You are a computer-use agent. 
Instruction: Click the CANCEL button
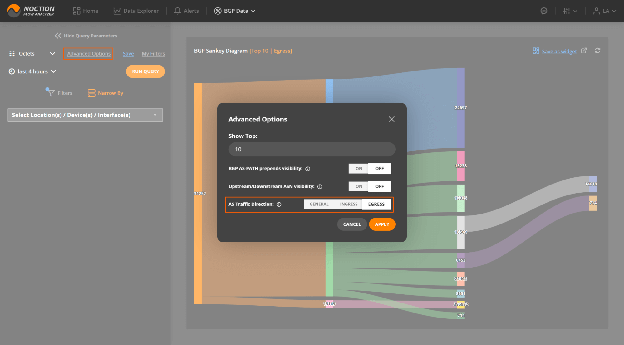click(x=352, y=224)
